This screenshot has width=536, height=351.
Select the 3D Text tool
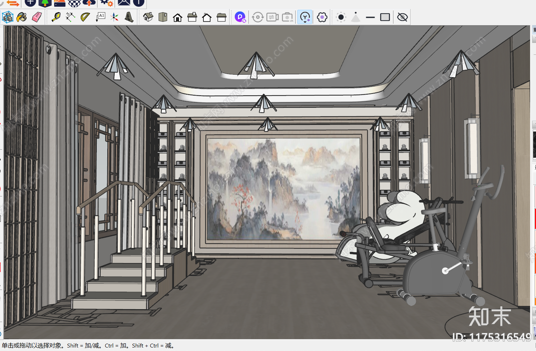coord(129,17)
